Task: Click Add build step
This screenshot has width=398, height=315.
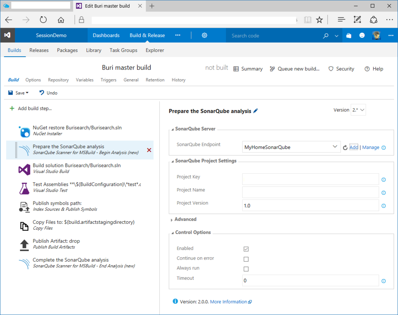Action: click(x=30, y=109)
